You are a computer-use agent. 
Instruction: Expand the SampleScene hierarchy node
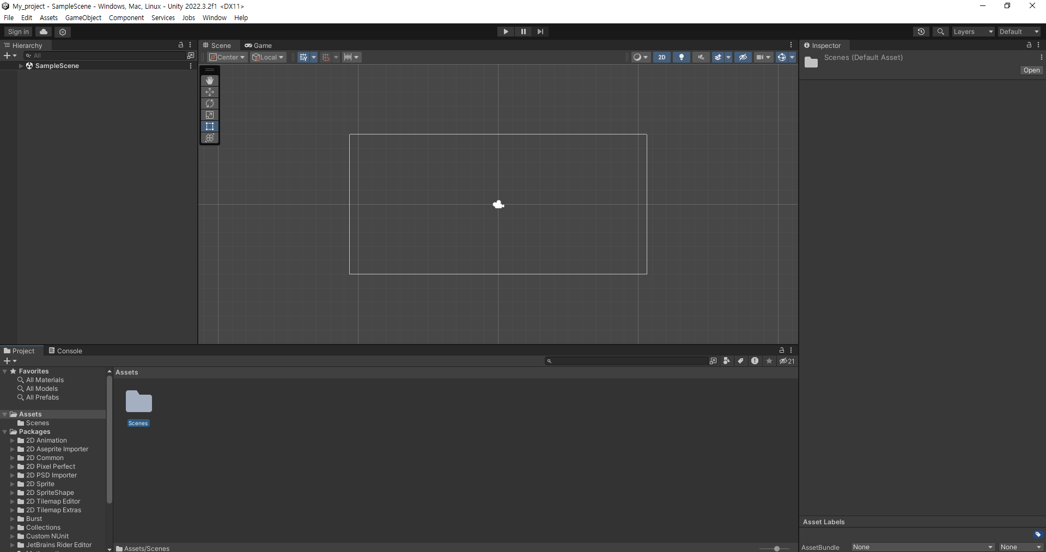[21, 66]
